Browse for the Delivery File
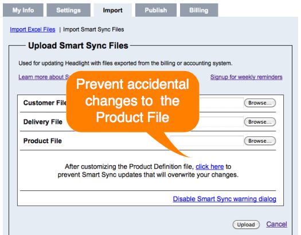This screenshot has height=235, width=301. [x=260, y=122]
